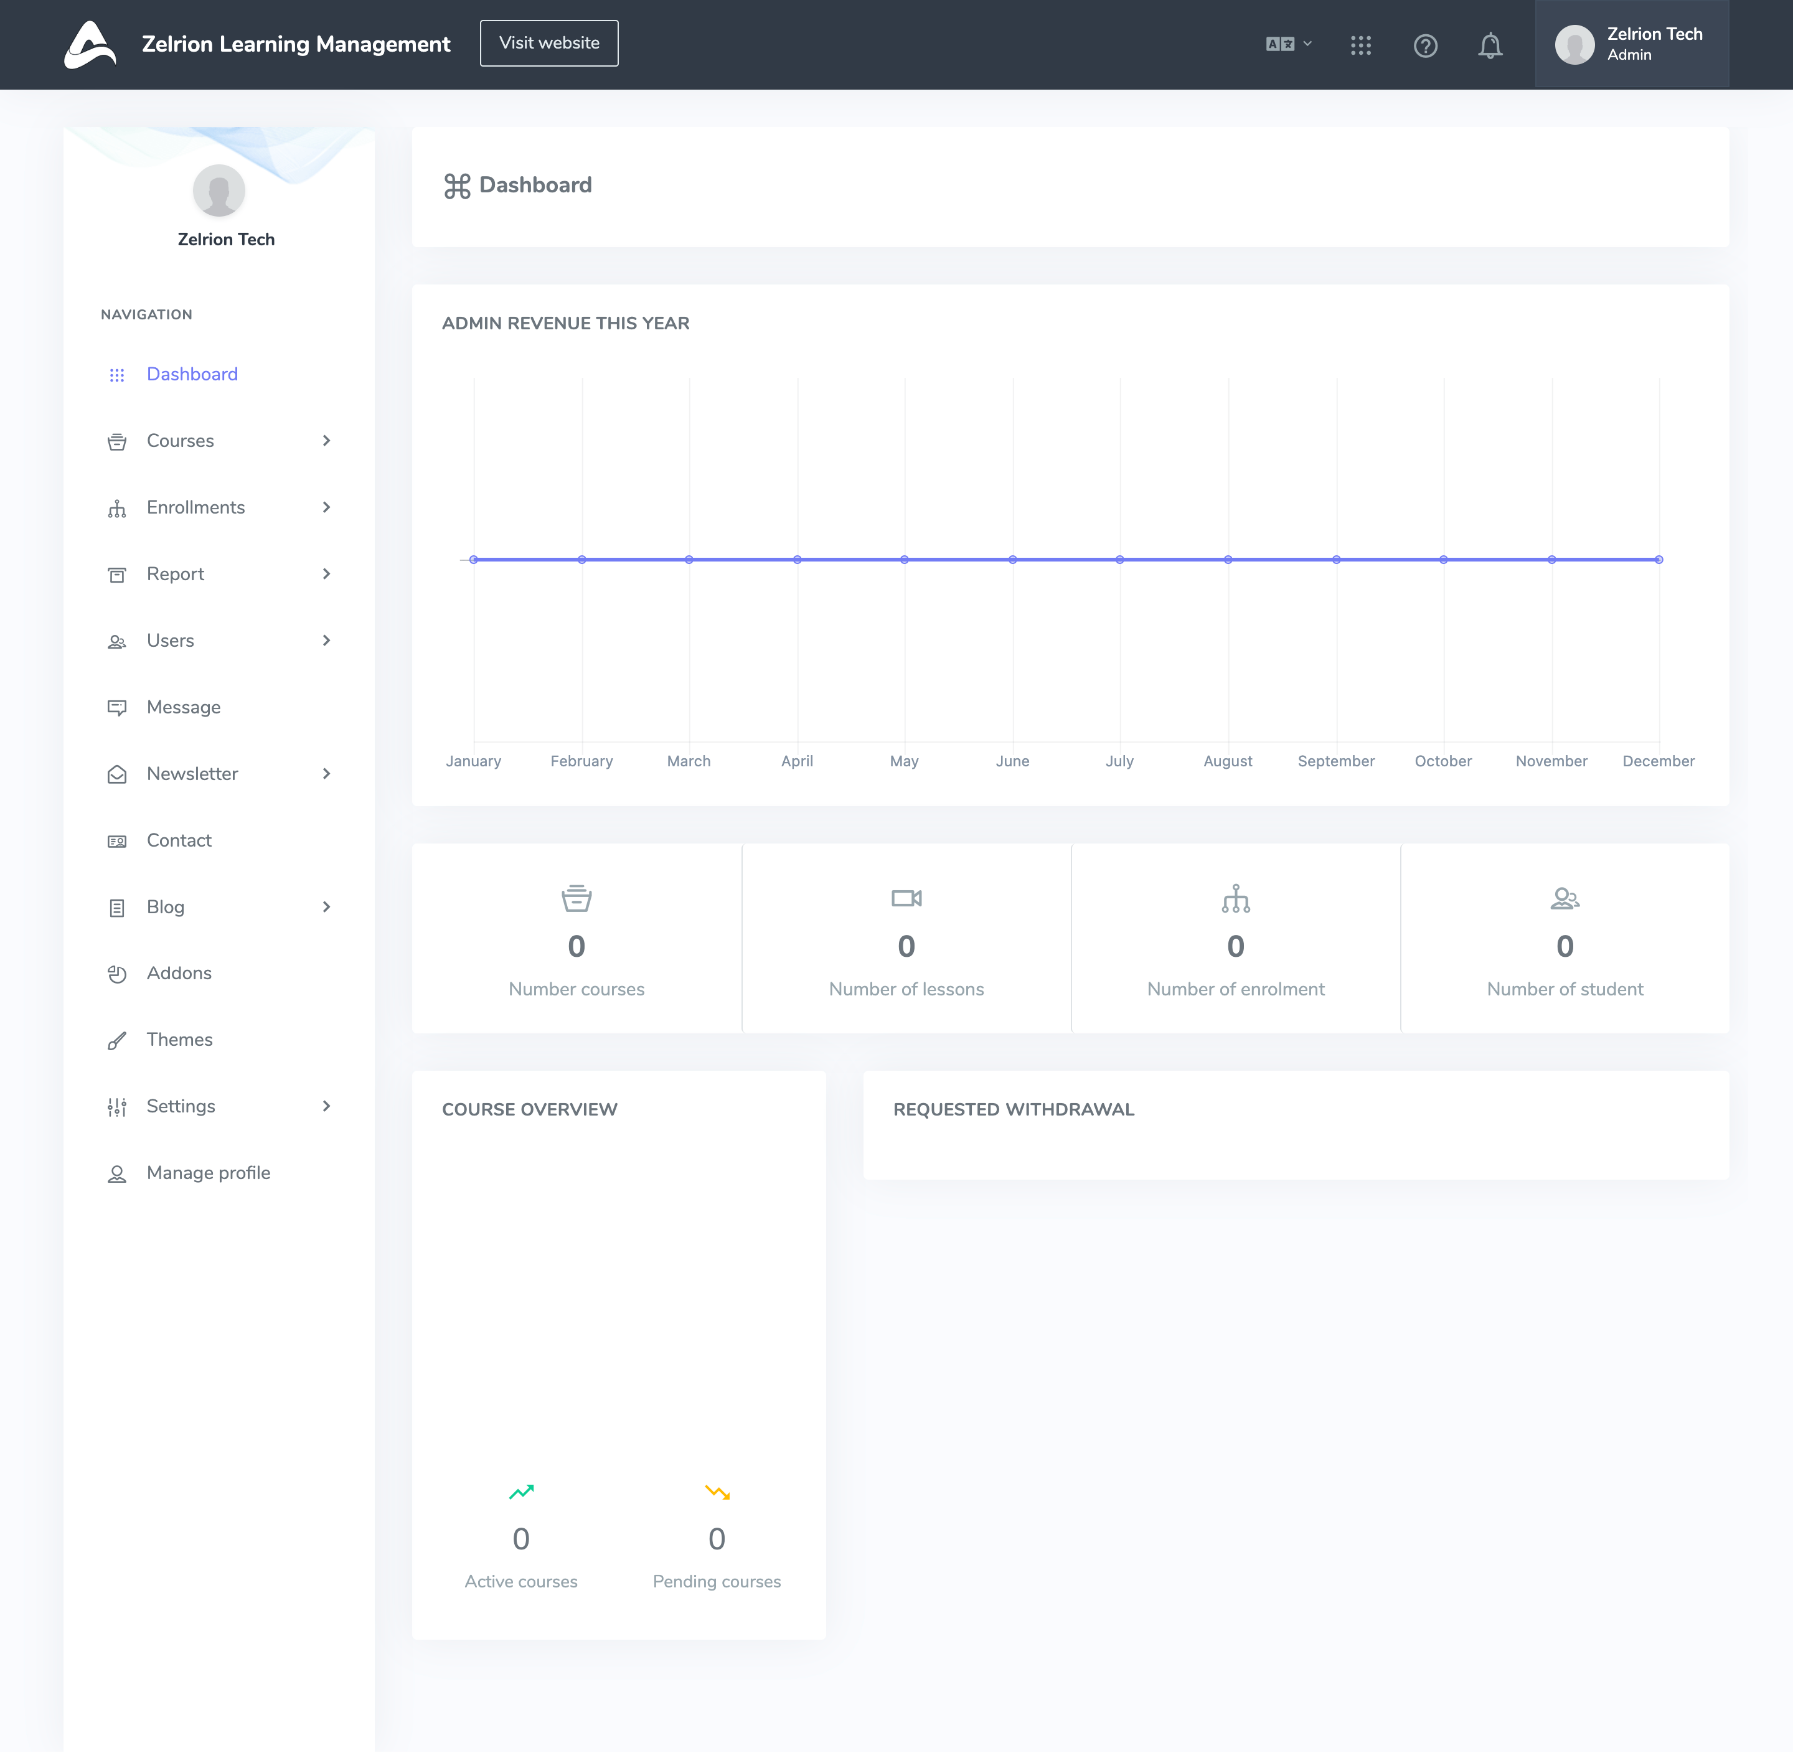Click the notification bell icon

pos(1489,45)
